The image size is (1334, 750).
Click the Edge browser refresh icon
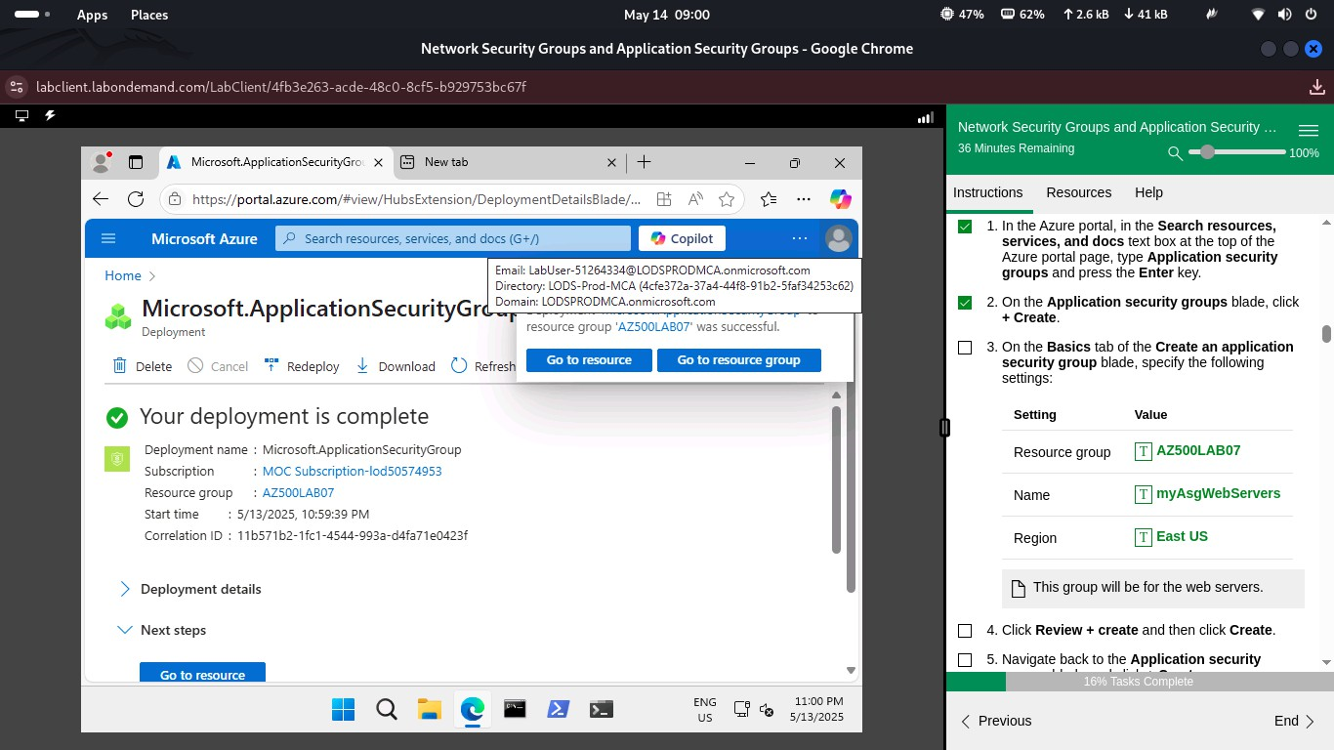tap(136, 199)
